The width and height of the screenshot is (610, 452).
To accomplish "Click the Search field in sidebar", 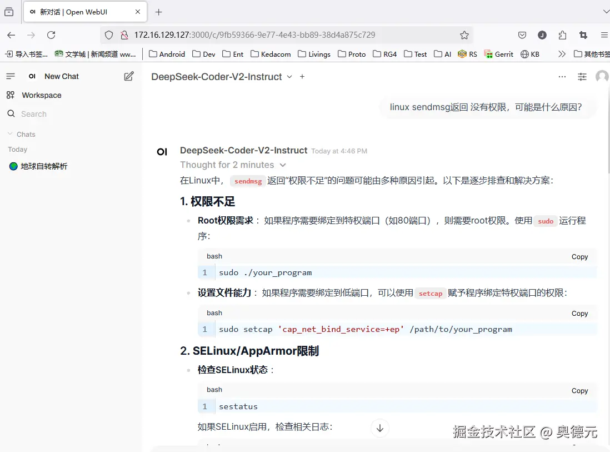I will pyautogui.click(x=70, y=113).
